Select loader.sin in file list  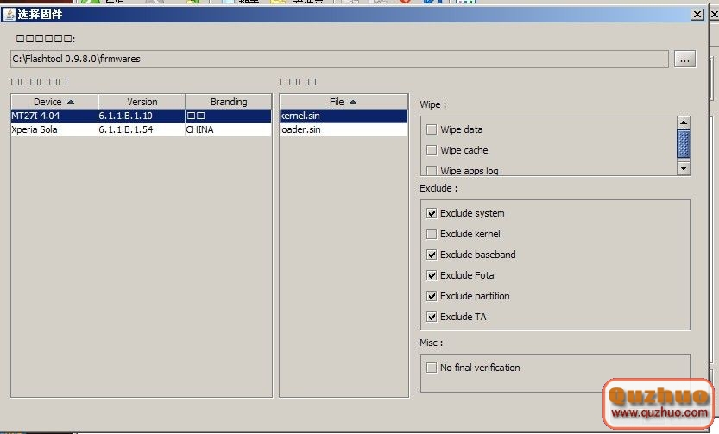(343, 129)
